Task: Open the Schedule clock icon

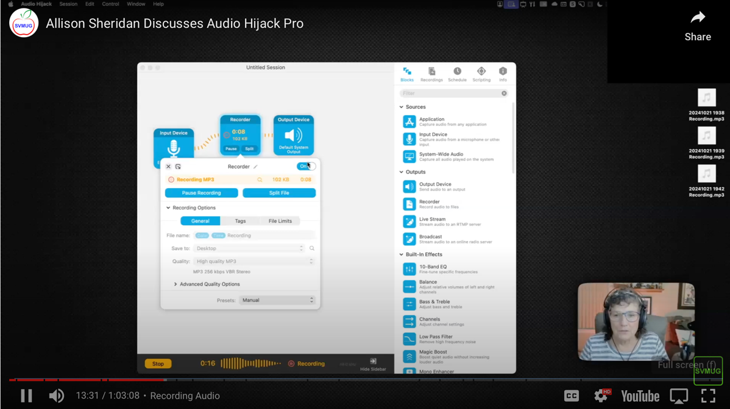Action: 457,72
